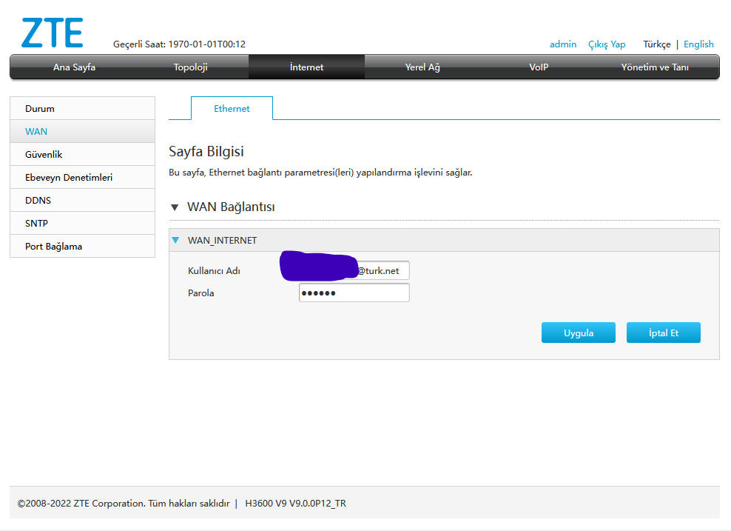Collapse the WAN_INTERNET entry arrow
Viewport: 731px width, 531px height.
[175, 240]
